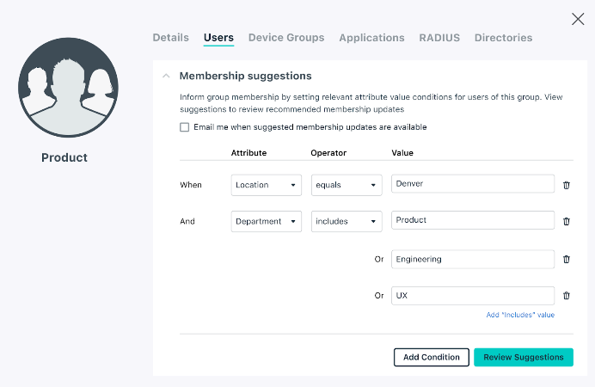Remove the Engineering value via trash icon

click(566, 259)
